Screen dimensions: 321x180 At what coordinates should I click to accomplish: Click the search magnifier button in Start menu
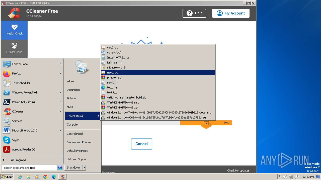coord(60,168)
